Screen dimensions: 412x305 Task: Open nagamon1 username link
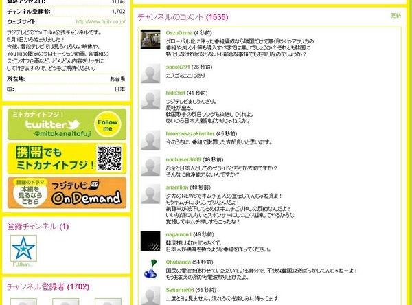[x=179, y=234]
